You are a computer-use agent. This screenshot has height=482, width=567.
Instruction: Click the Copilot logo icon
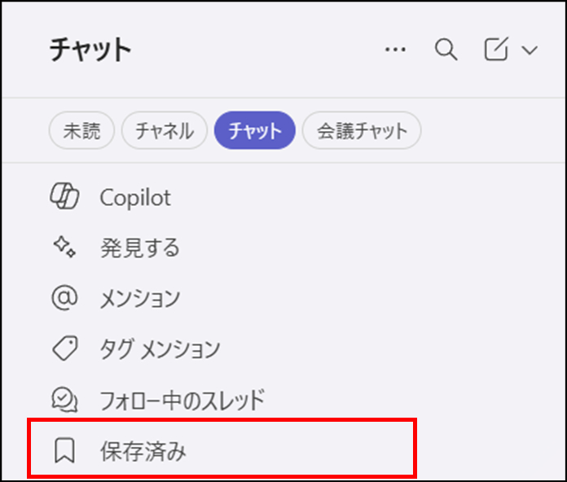64,197
